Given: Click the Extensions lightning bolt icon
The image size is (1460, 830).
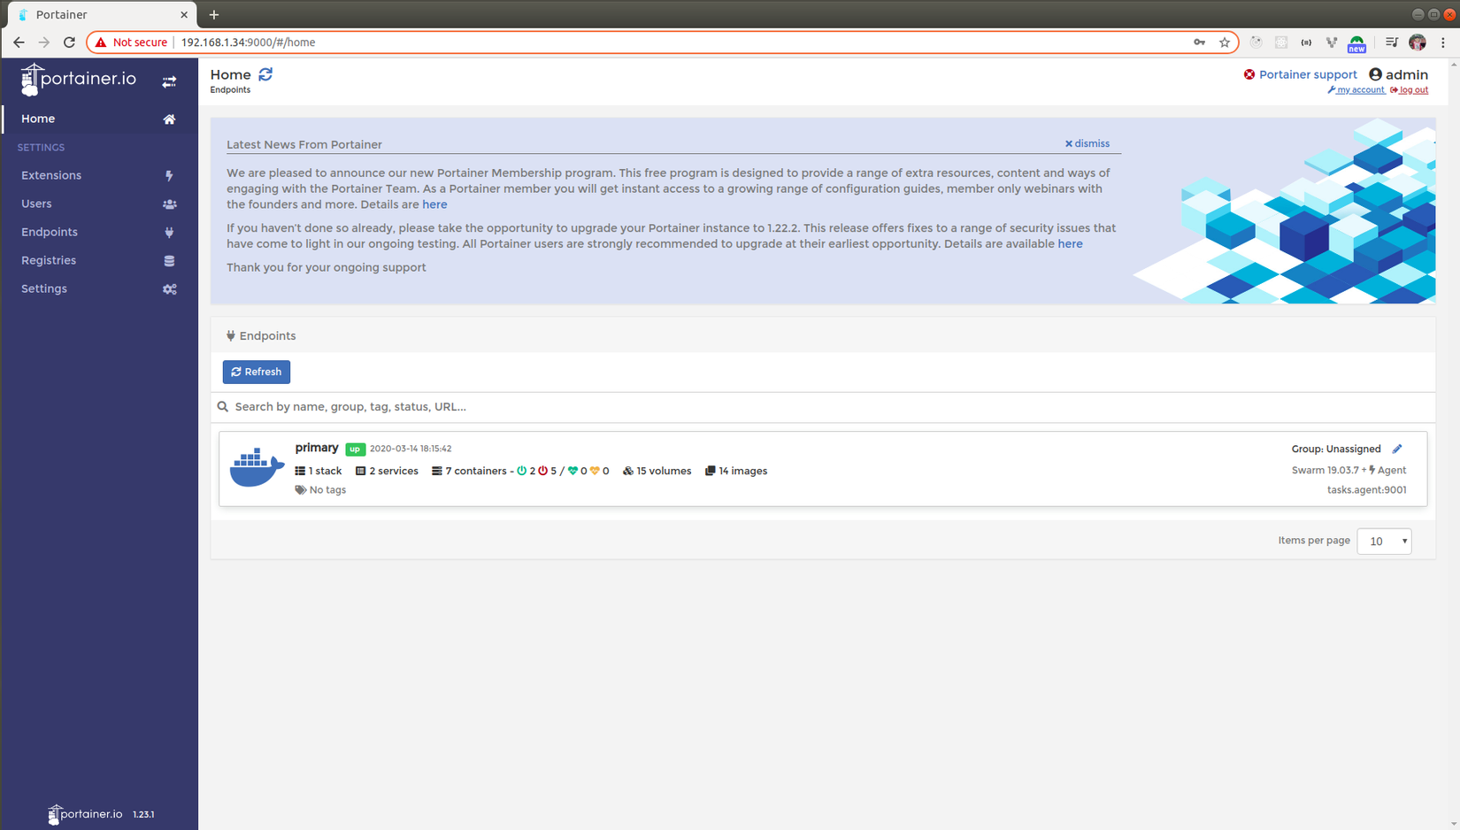Looking at the screenshot, I should 169,176.
